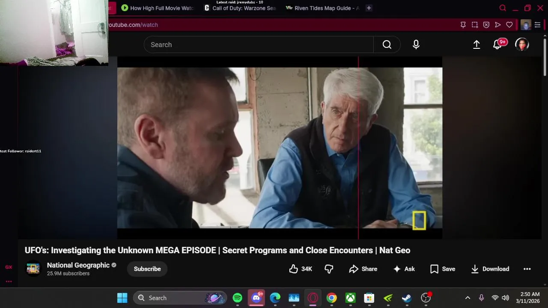The width and height of the screenshot is (548, 308).
Task: Open Steam from the taskbar
Action: (407, 298)
